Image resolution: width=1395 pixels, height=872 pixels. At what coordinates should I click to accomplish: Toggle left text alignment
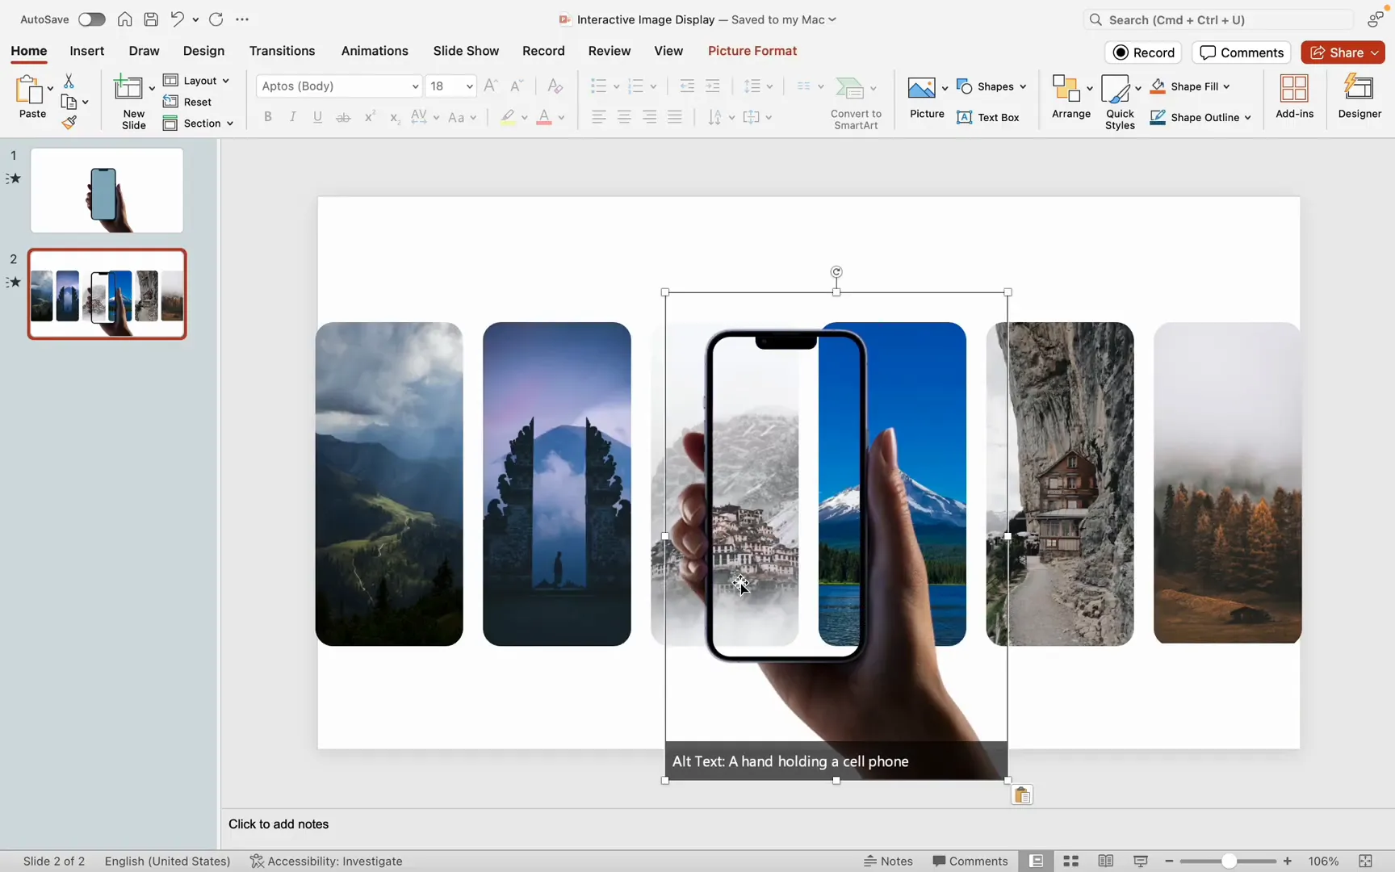pos(598,118)
